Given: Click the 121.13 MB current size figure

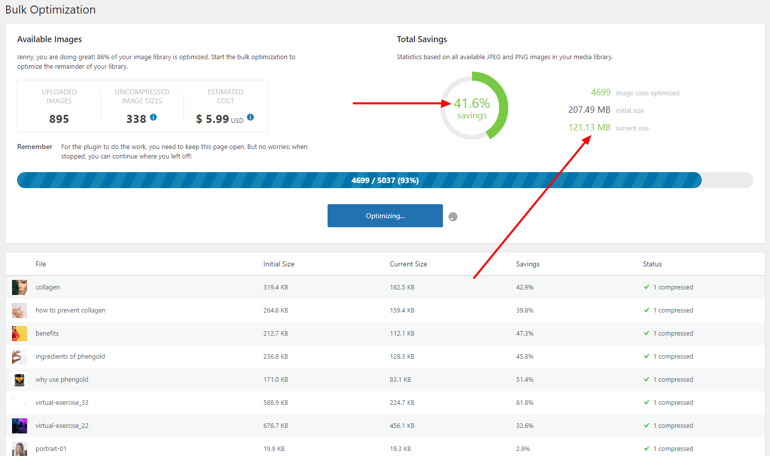Looking at the screenshot, I should point(589,127).
